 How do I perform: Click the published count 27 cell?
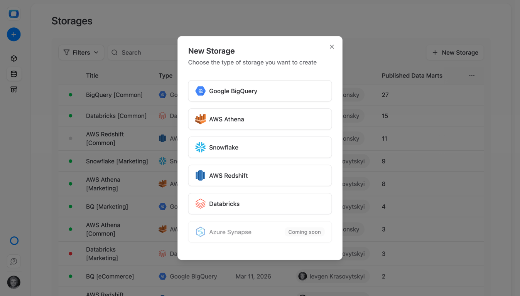tap(385, 95)
